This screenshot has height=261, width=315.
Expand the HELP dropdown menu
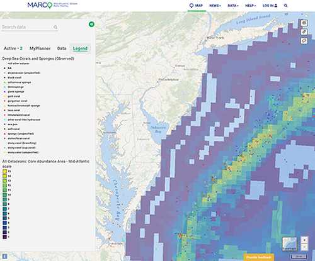point(251,6)
